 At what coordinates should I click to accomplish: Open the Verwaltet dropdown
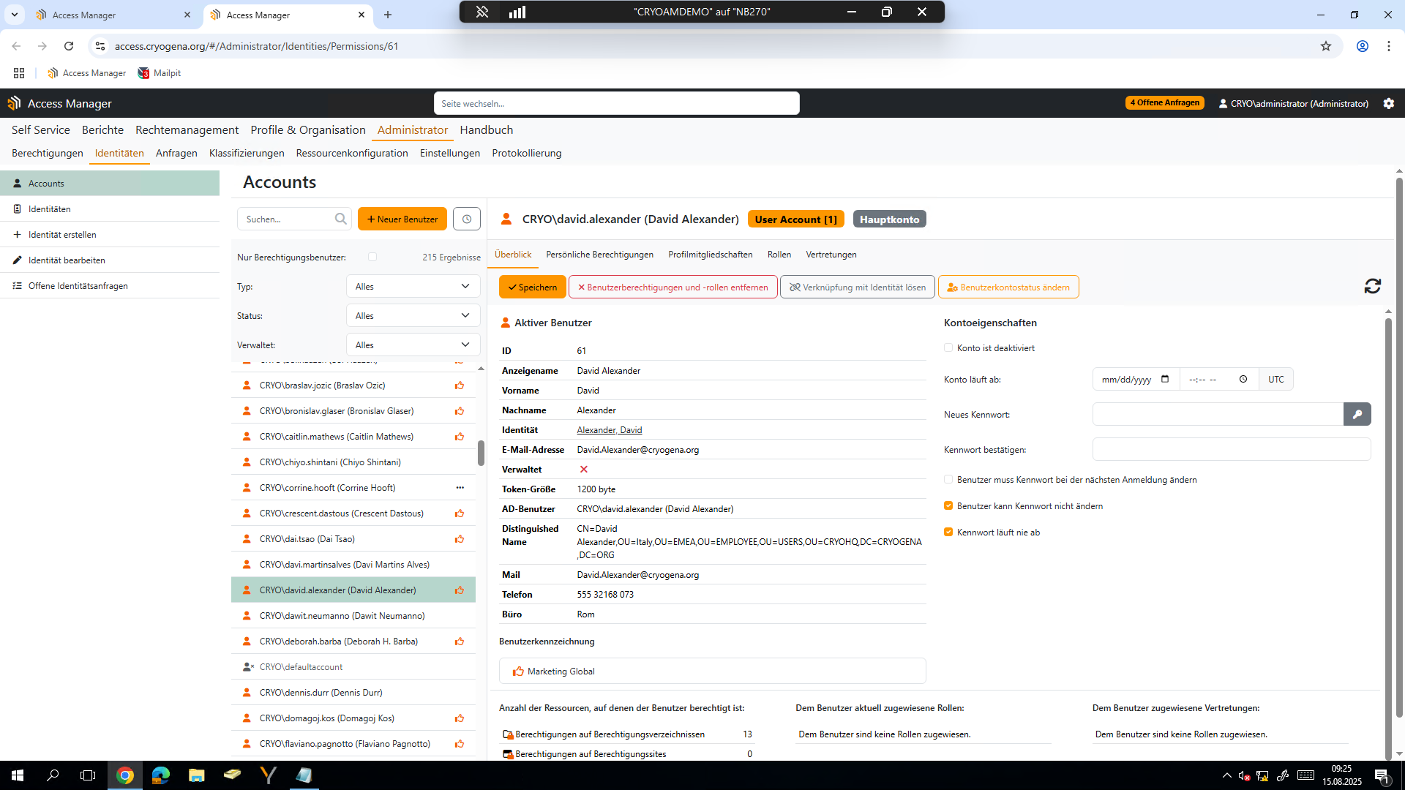tap(413, 344)
